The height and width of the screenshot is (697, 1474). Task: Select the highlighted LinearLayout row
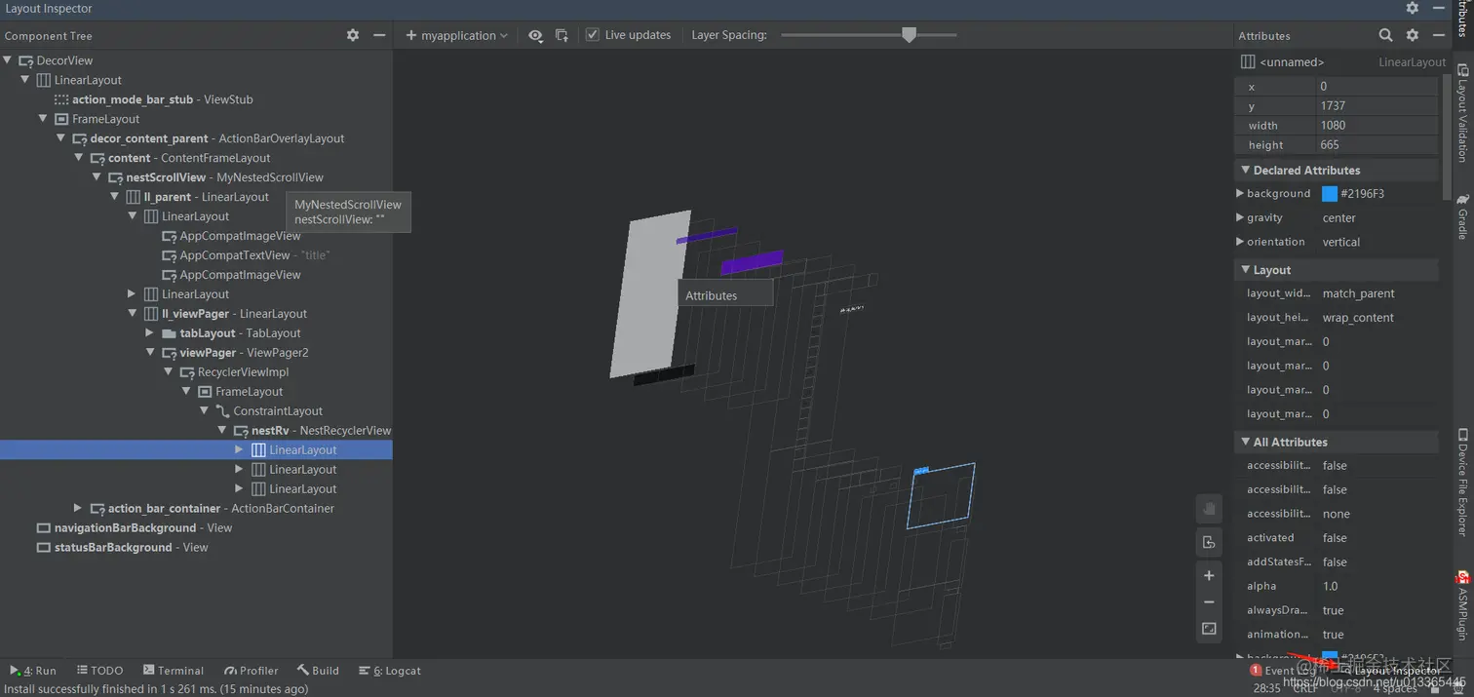(x=196, y=450)
